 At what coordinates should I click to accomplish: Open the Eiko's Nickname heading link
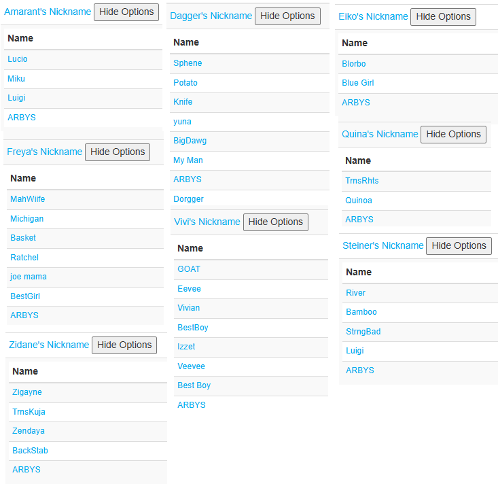373,16
